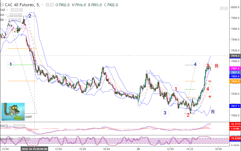Remove the Stoch RSI indicator
241x151 pixels.
[x=28, y=139]
